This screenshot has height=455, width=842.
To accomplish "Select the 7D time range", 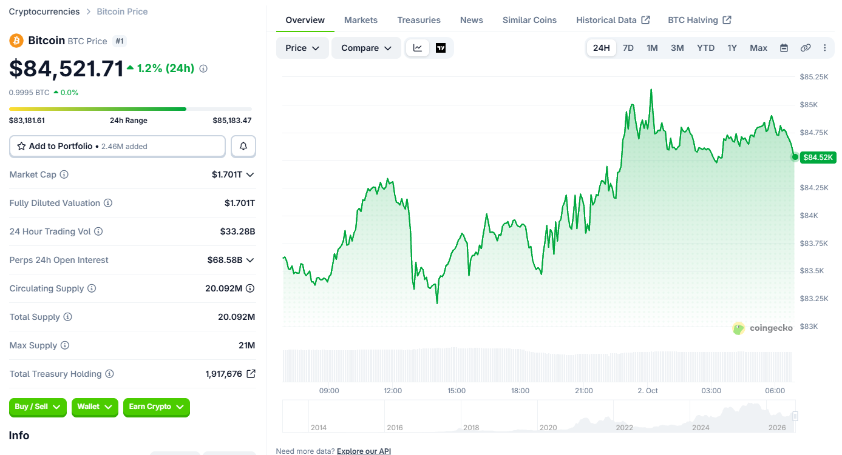I will 628,48.
